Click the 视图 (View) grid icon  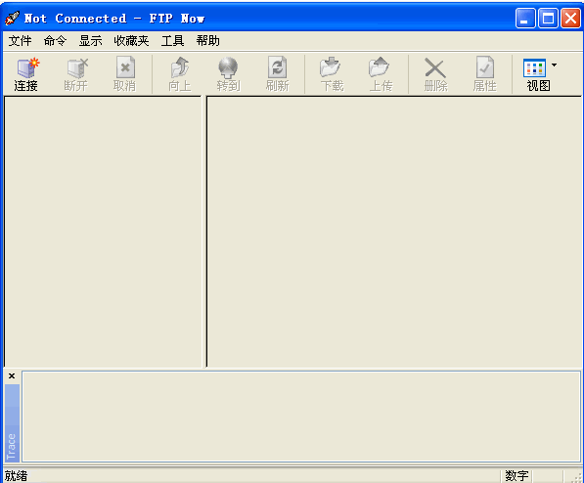pyautogui.click(x=534, y=67)
